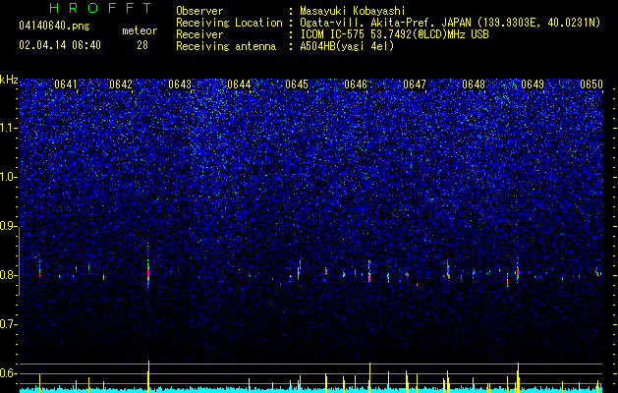Select the filename 04140640.png
Viewport: 618px width, 393px height.
point(54,26)
